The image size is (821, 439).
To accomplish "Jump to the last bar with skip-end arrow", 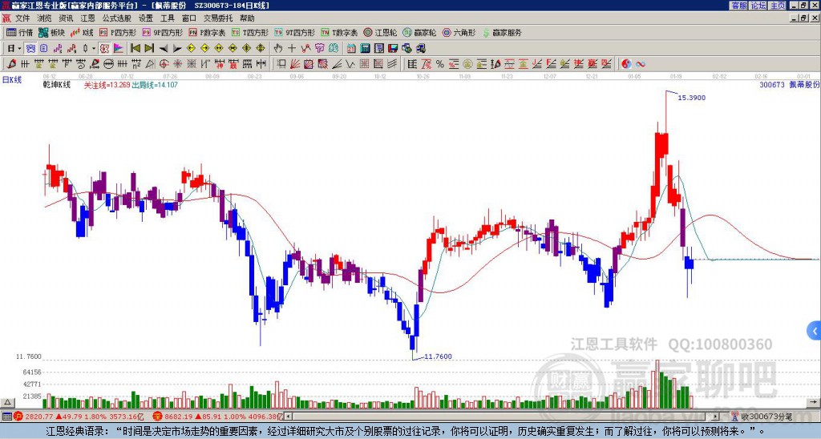I will [149, 49].
